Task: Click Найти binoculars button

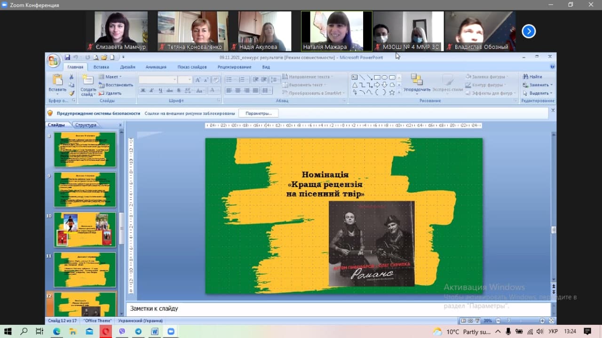Action: (x=532, y=77)
